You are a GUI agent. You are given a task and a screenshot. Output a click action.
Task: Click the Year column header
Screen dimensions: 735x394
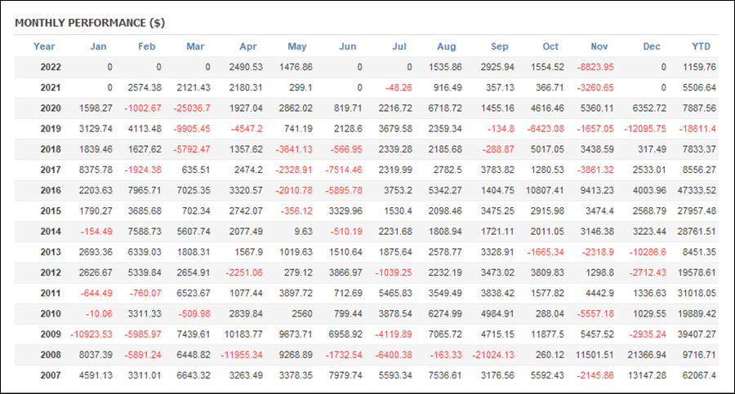44,46
